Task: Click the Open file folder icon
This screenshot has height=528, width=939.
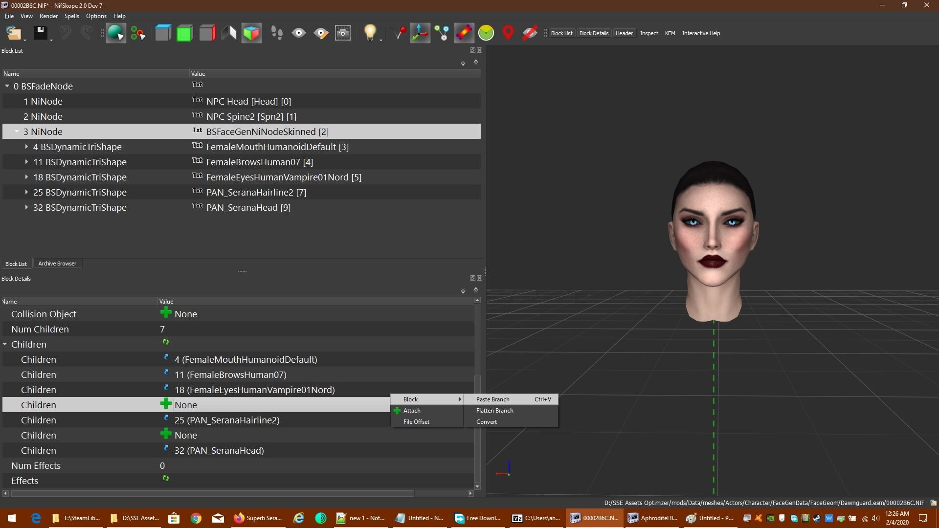Action: click(x=13, y=33)
